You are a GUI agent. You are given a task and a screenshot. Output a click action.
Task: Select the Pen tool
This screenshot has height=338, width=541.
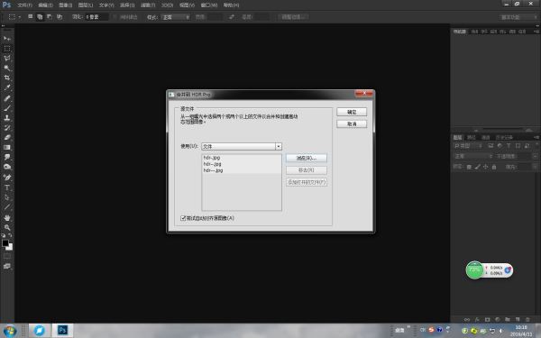pyautogui.click(x=7, y=178)
